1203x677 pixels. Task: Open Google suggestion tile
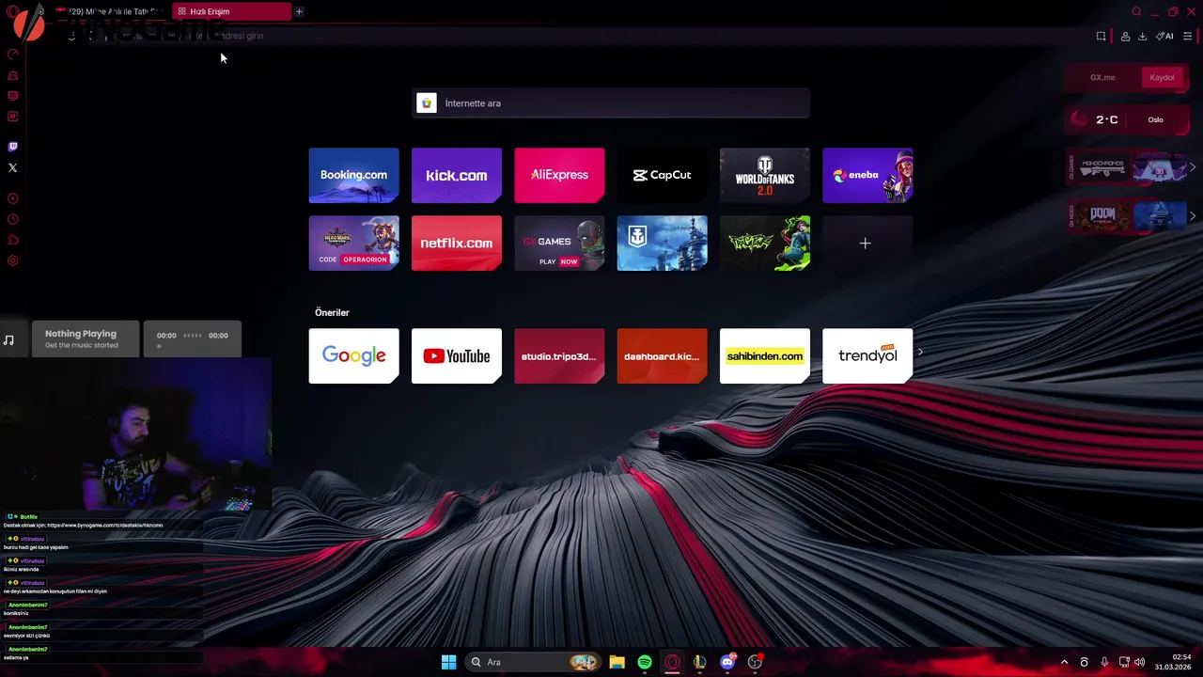(353, 355)
